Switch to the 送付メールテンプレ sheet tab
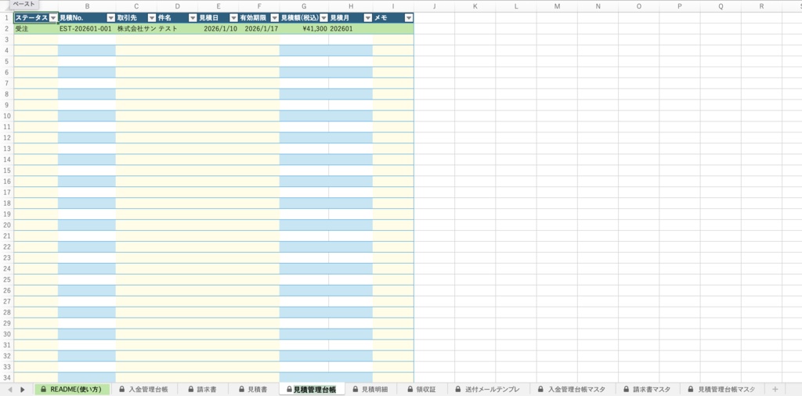This screenshot has height=396, width=802. pos(488,390)
